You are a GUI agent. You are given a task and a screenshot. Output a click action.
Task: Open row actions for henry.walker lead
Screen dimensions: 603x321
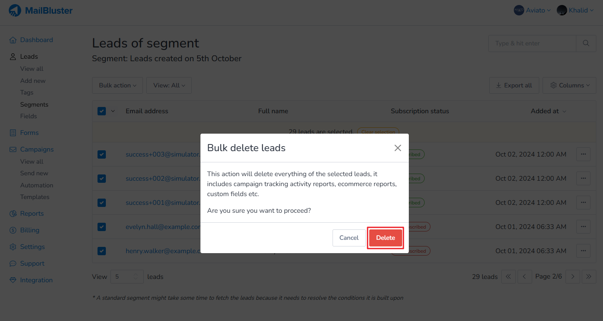click(583, 251)
